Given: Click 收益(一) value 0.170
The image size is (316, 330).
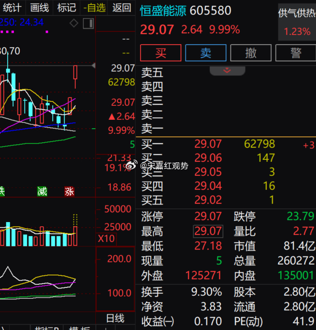Looking at the screenshot, I should tap(208, 322).
